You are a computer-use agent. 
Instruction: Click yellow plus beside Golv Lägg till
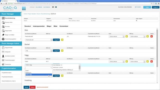[x=62, y=40]
